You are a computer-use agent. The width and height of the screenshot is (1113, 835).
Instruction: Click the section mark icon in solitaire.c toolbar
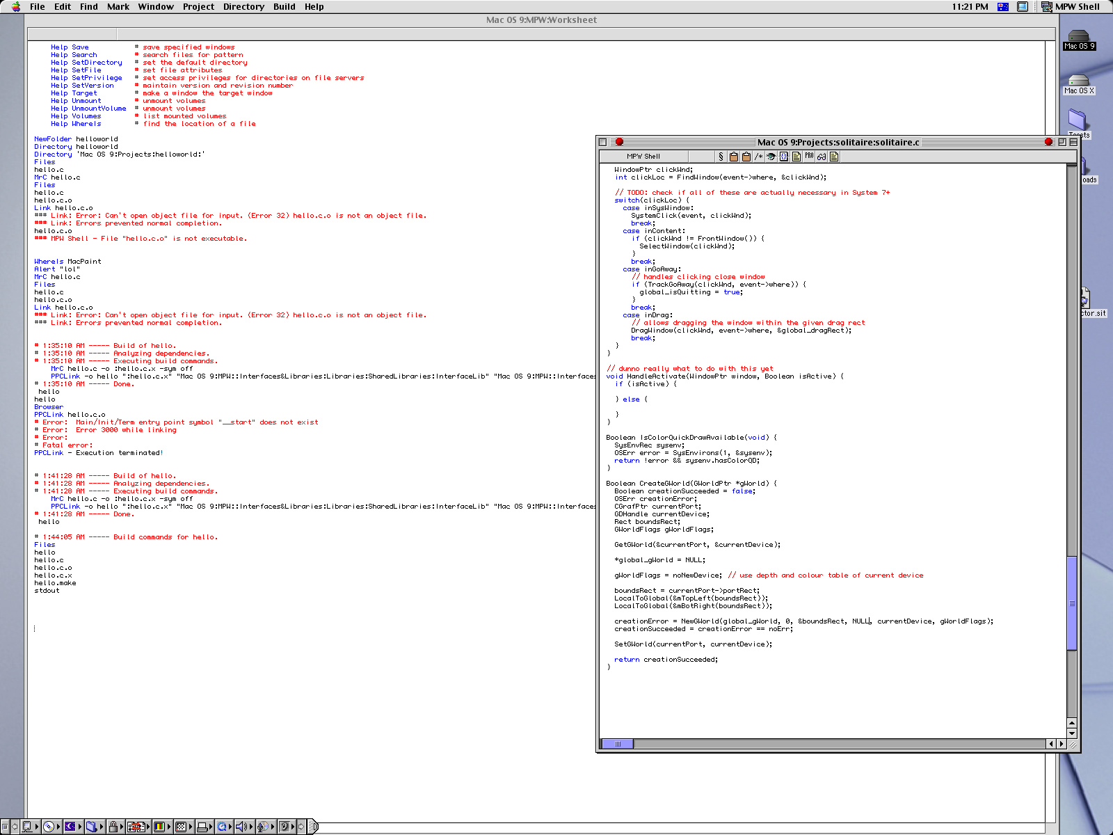point(721,157)
